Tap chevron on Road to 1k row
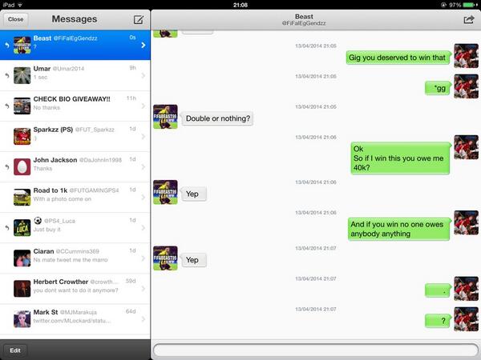The height and width of the screenshot is (360, 481). click(x=143, y=198)
